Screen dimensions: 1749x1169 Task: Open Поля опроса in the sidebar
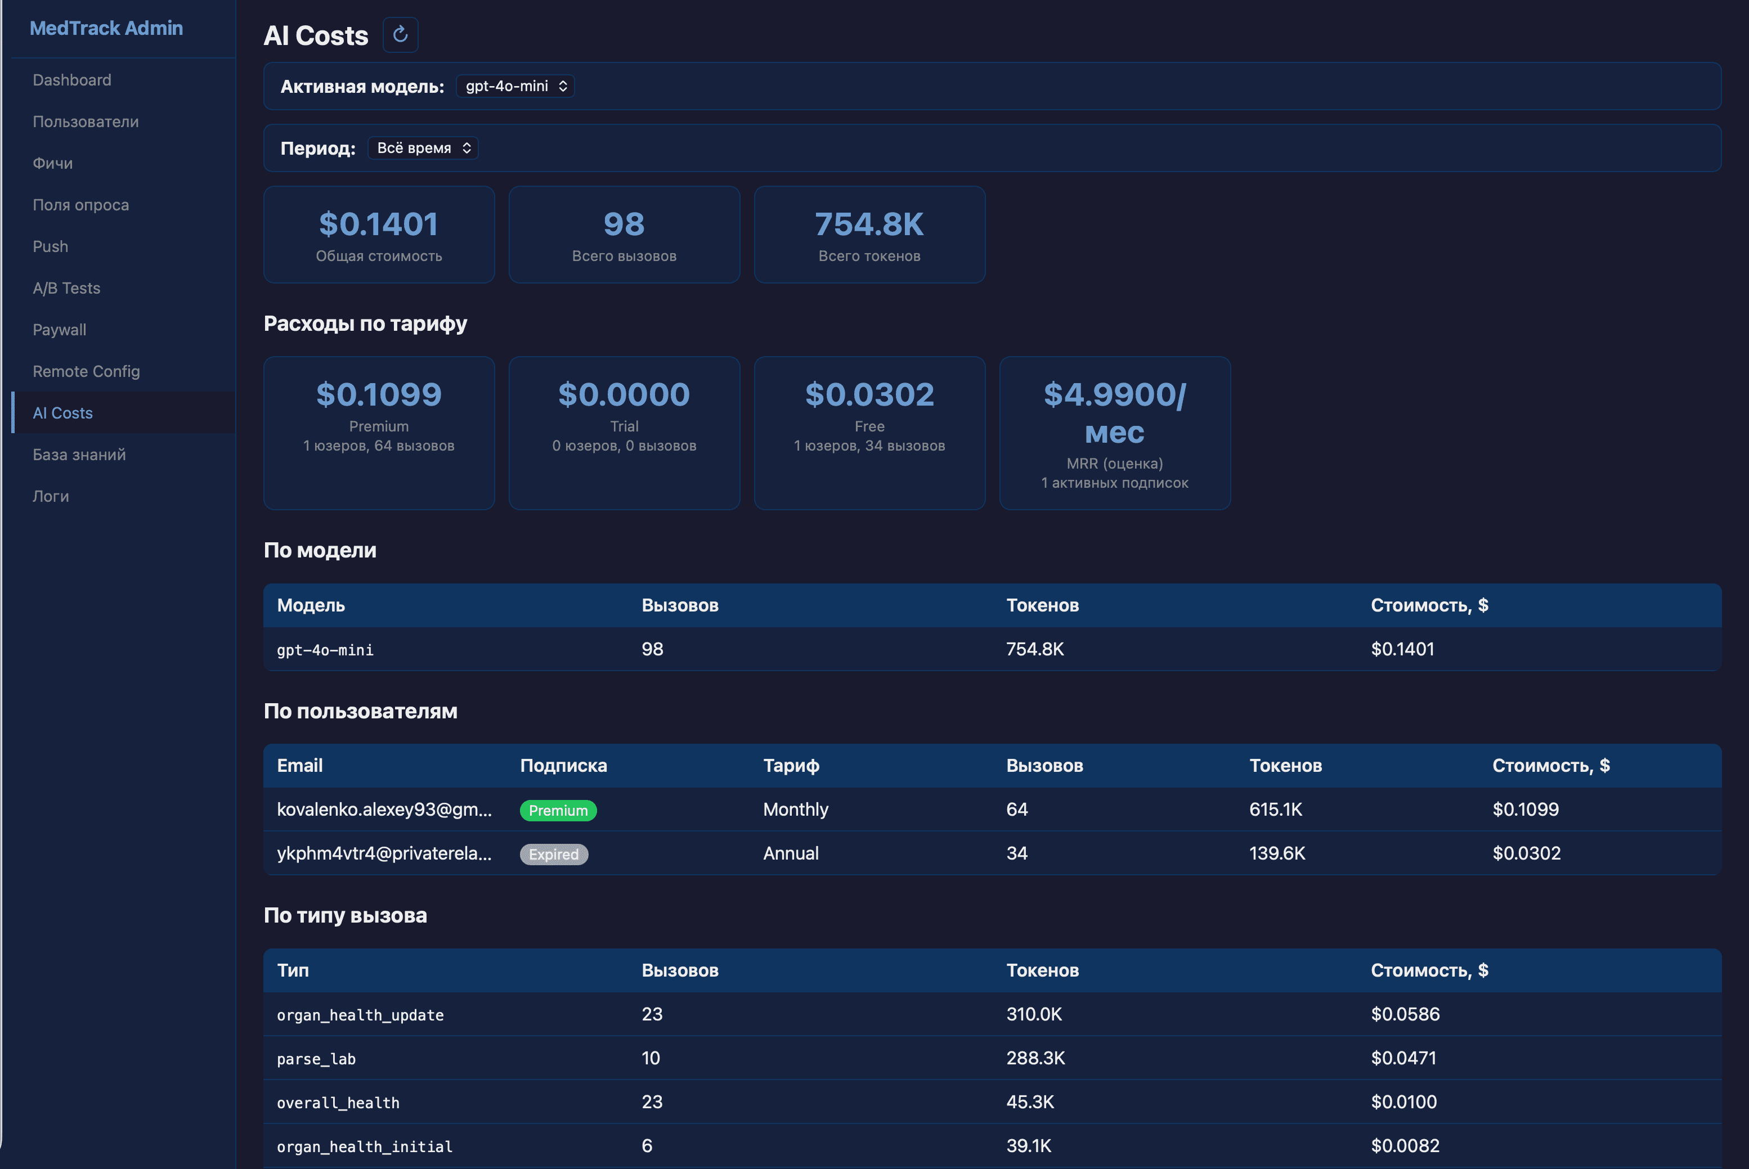click(80, 205)
